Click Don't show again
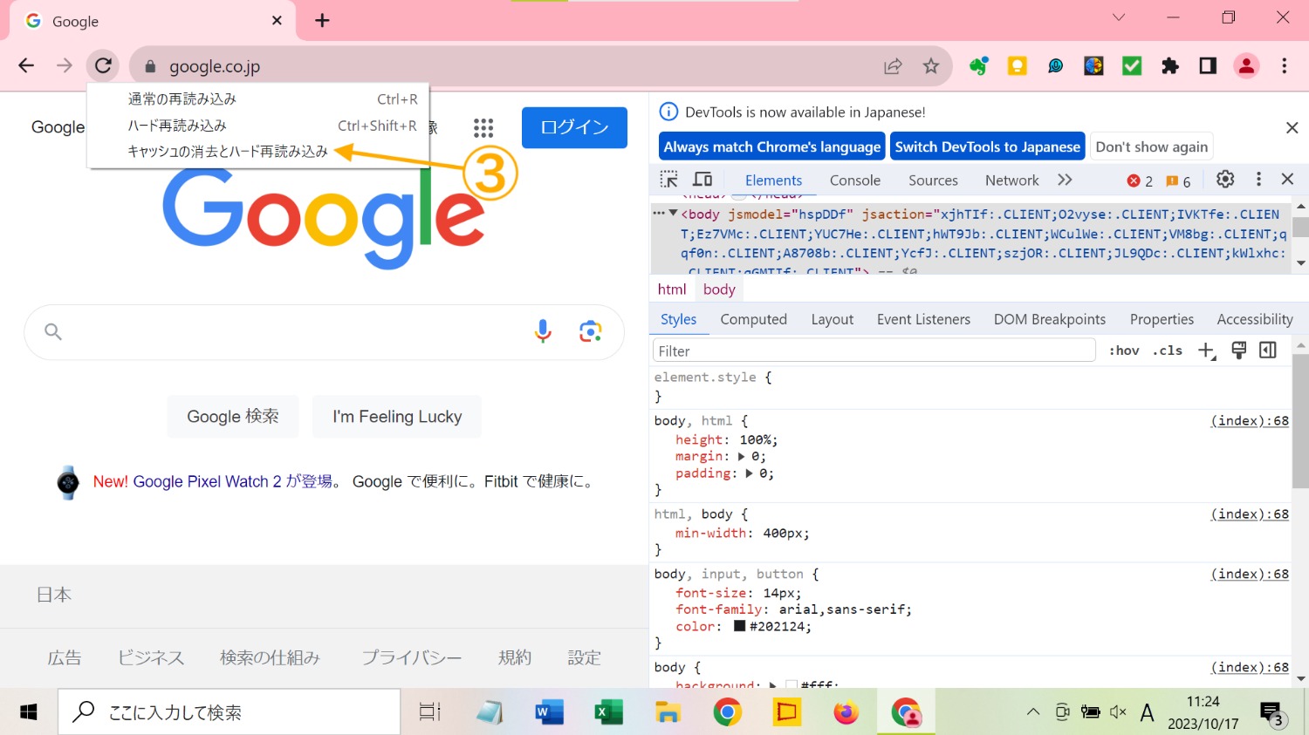 point(1152,146)
